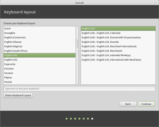The height and width of the screenshot is (127, 159).
Task: Select English (UK, Dvorak) variant
Action: 118,42
